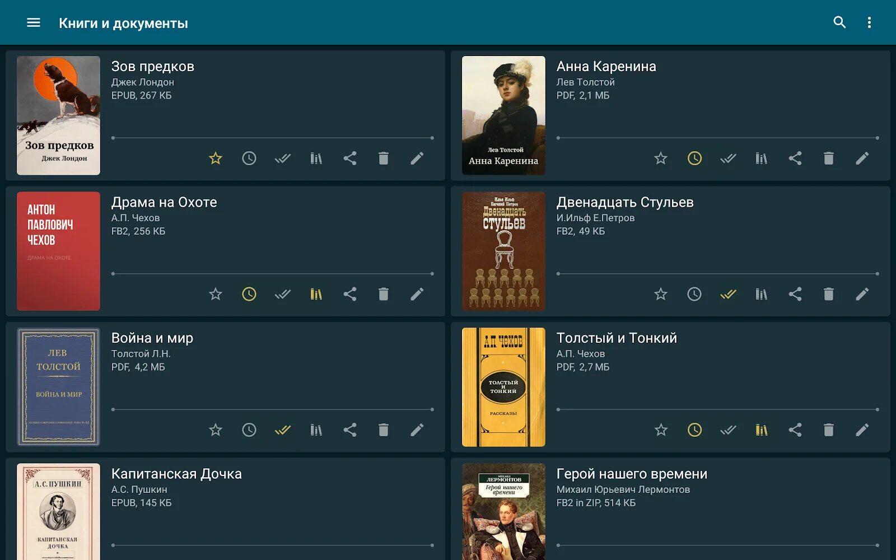Delete the book 'Толстый и Тонкий'

829,430
